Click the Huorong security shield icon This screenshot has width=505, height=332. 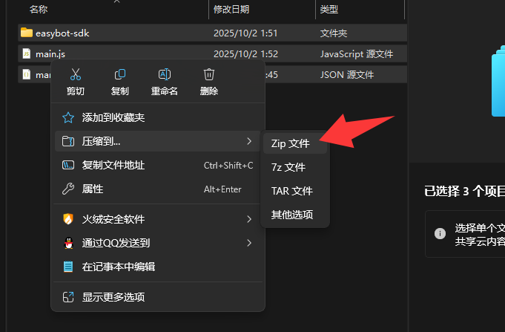point(68,219)
